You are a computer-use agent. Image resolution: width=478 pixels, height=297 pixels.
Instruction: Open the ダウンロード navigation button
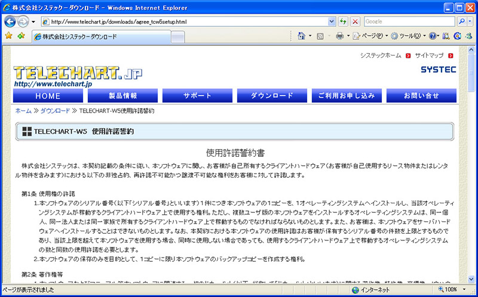[272, 96]
